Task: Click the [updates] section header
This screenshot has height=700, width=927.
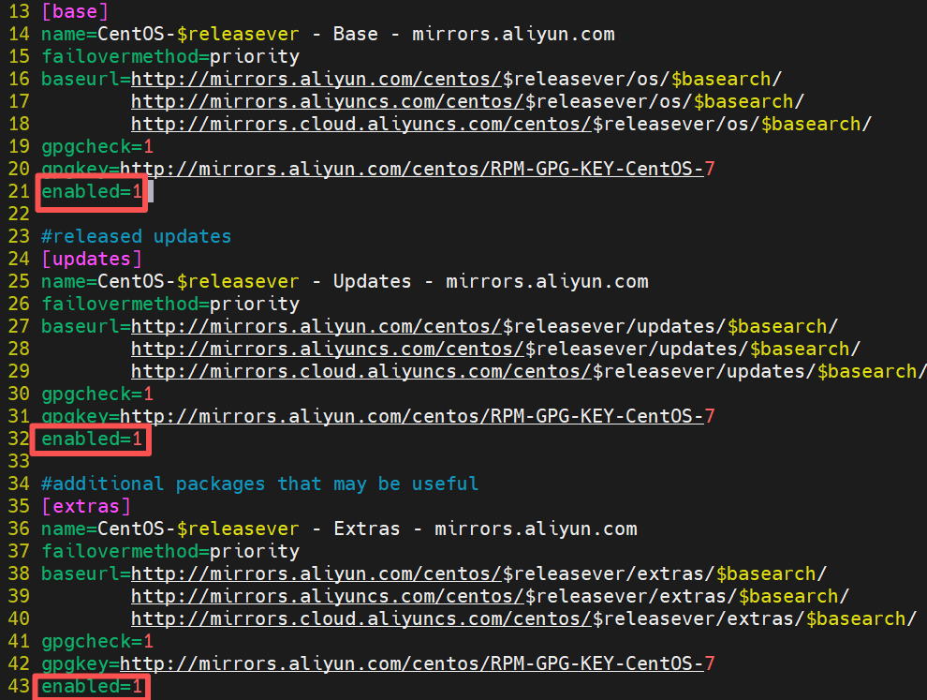Action: [92, 259]
